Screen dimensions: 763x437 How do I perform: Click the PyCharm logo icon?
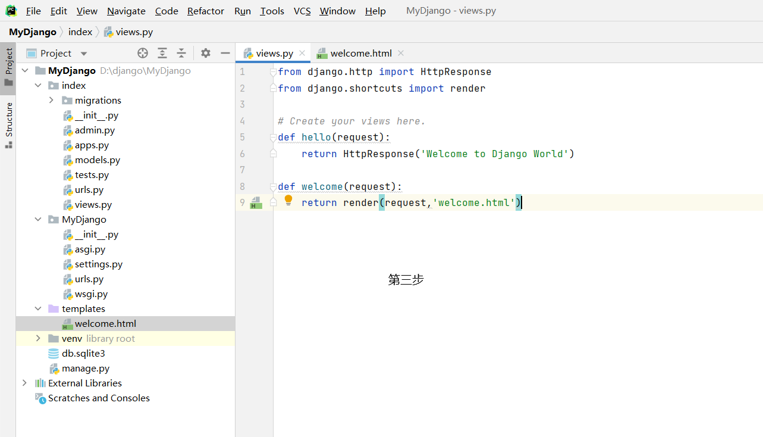pos(11,11)
